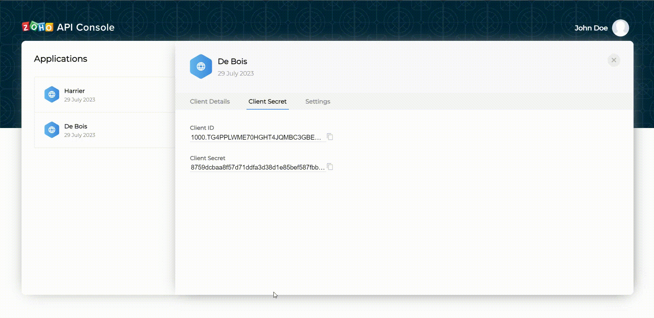Click the Harrier application hexagon icon
The height and width of the screenshot is (318, 654).
(x=52, y=95)
